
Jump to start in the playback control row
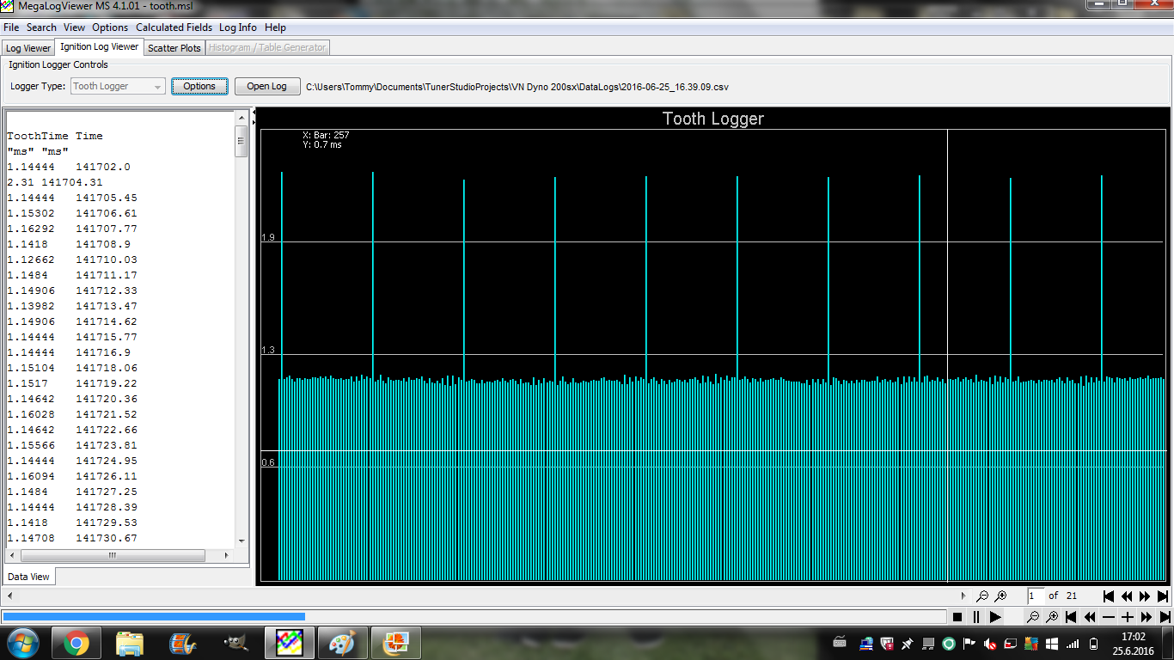pyautogui.click(x=1071, y=616)
